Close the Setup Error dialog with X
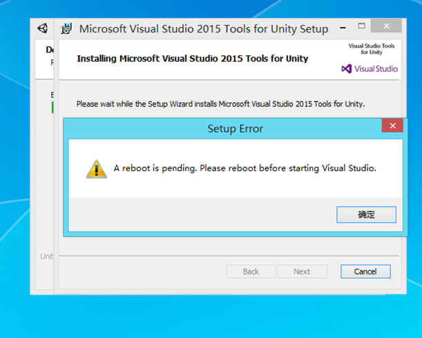This screenshot has width=422, height=338. 392,126
